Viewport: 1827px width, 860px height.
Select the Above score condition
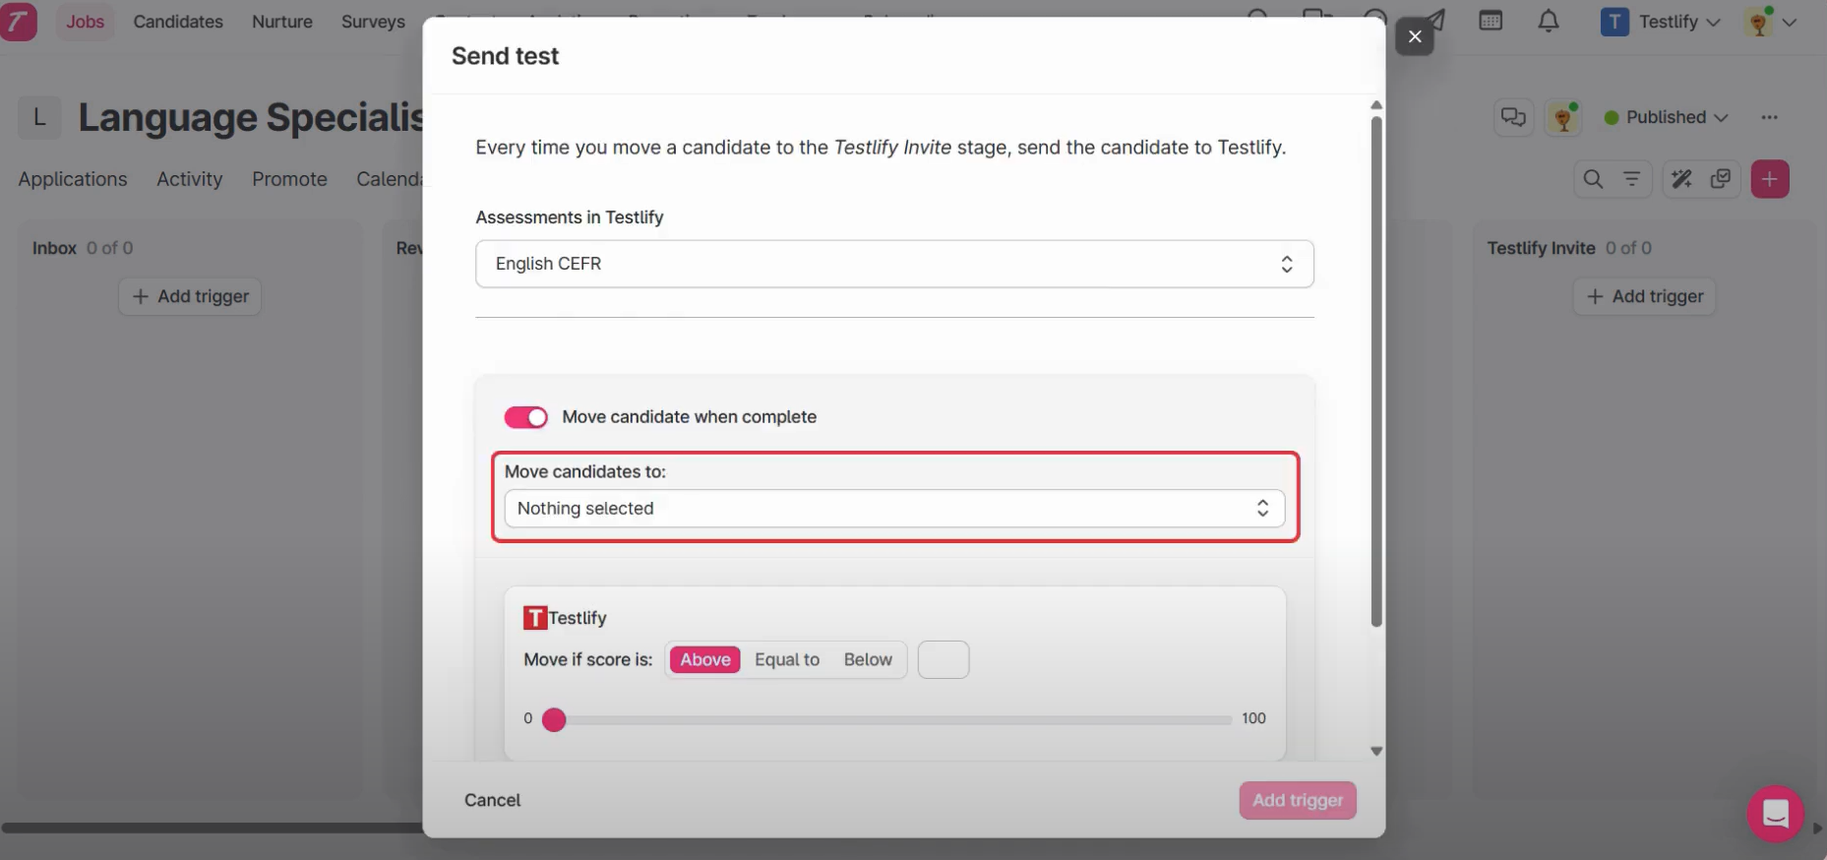(705, 660)
